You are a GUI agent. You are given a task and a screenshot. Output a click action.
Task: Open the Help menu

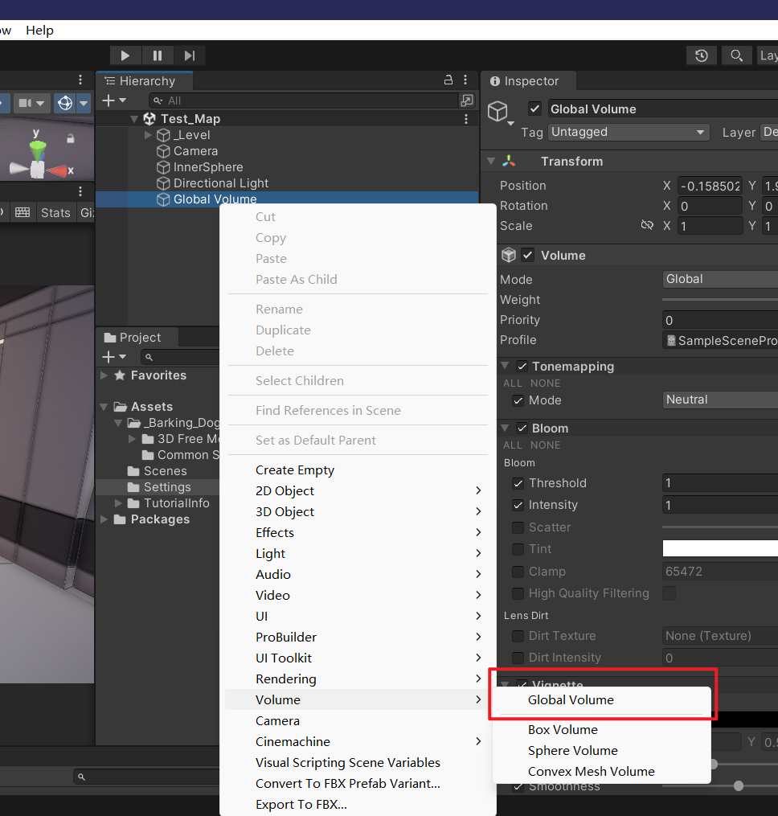[x=39, y=31]
